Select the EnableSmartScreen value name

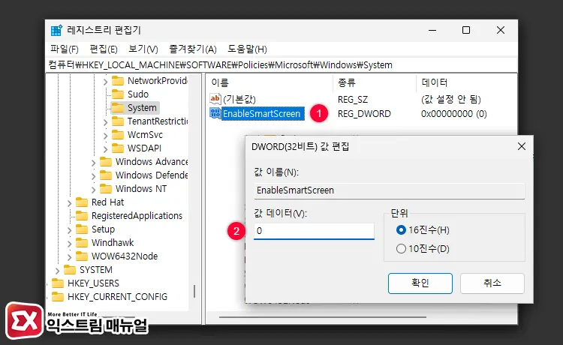(262, 114)
